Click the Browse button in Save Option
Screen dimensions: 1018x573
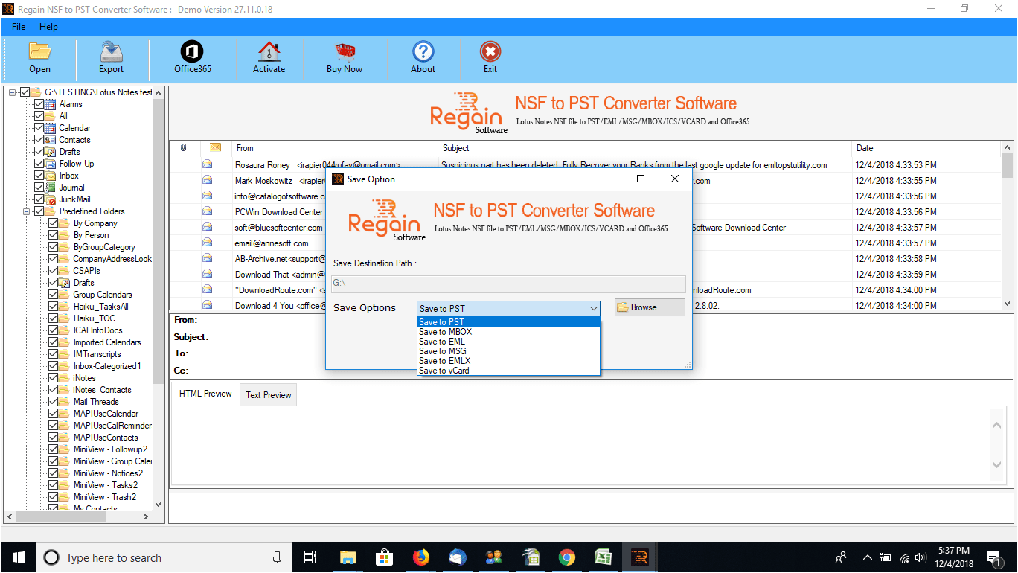tap(650, 307)
